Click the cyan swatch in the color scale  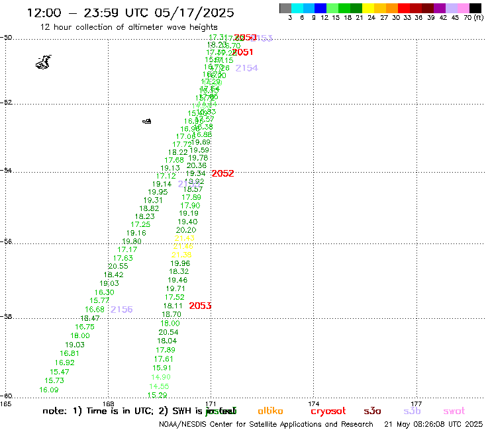tap(297, 8)
